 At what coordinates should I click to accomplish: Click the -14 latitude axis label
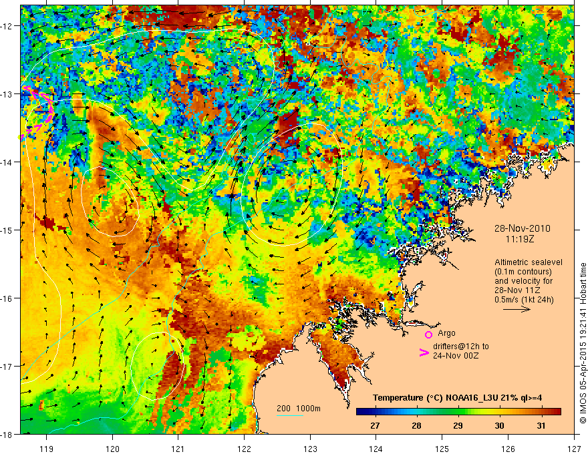click(x=7, y=162)
